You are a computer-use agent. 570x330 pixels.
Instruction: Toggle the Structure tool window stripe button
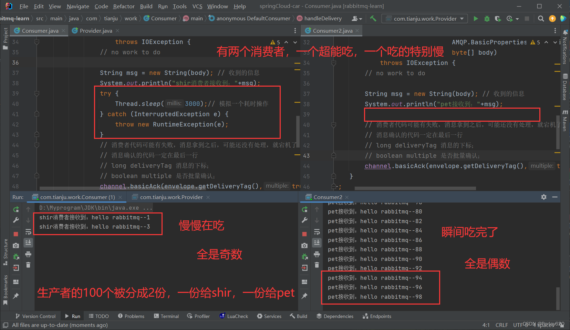pyautogui.click(x=5, y=252)
